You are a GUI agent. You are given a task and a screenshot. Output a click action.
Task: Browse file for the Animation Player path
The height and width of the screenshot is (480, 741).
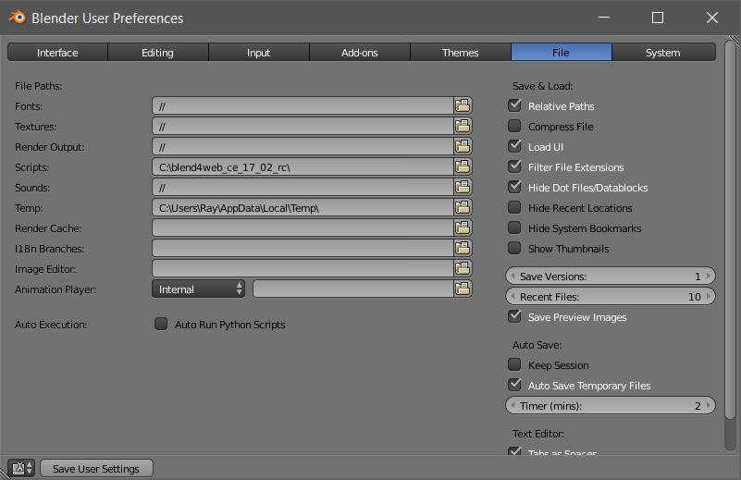[x=463, y=289]
